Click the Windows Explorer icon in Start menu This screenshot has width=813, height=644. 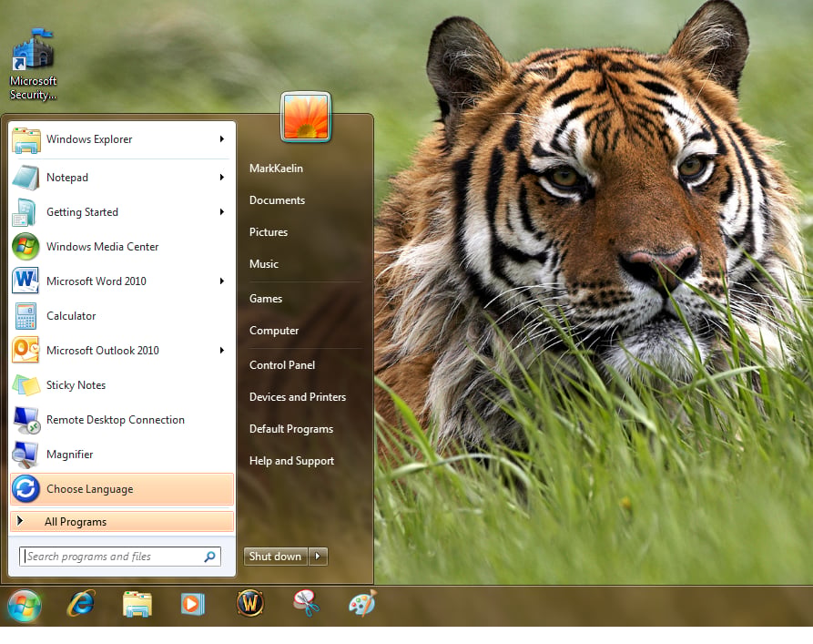(x=25, y=139)
